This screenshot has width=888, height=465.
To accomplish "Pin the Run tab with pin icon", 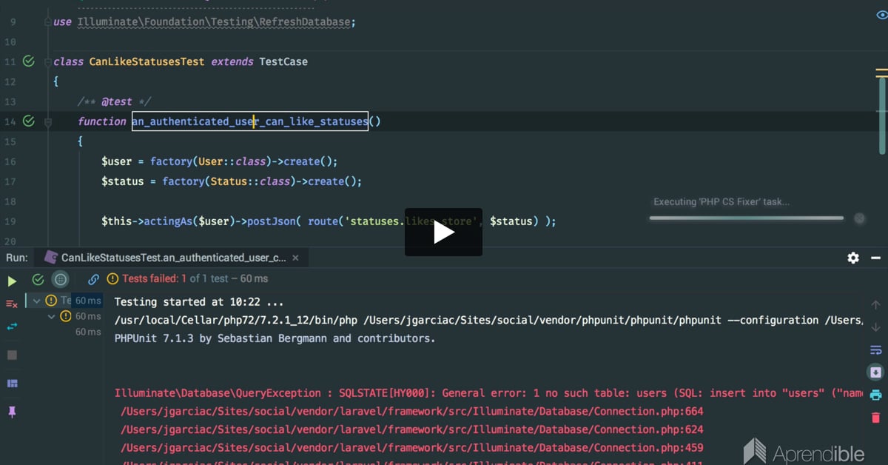I will [12, 411].
